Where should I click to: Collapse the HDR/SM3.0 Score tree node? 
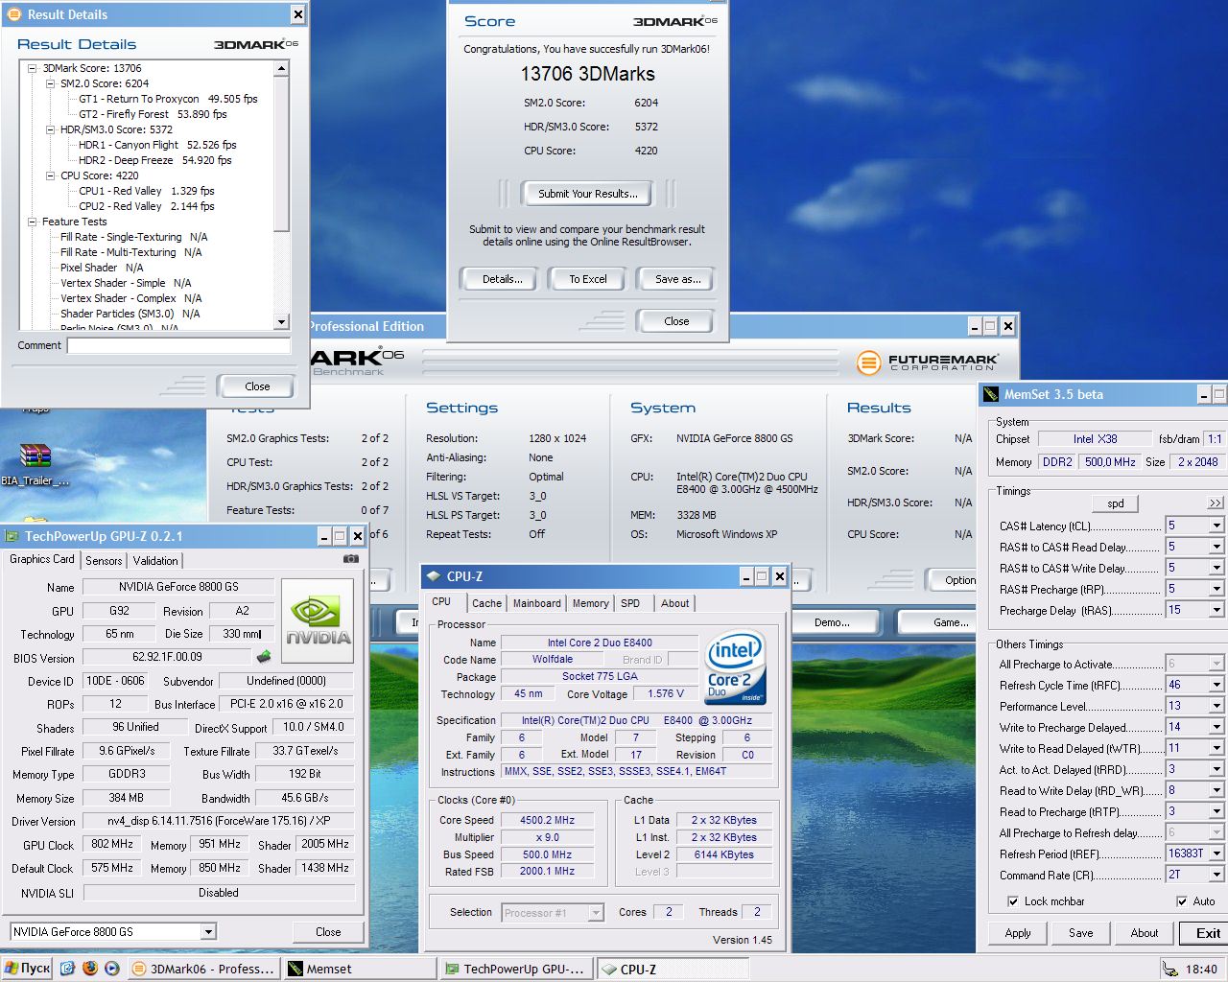tap(51, 129)
